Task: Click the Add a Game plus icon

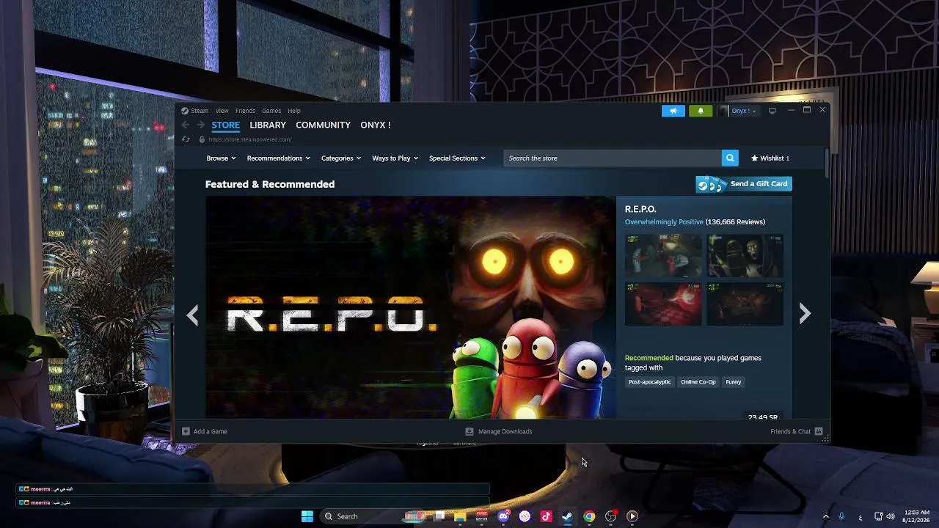Action: [x=186, y=431]
